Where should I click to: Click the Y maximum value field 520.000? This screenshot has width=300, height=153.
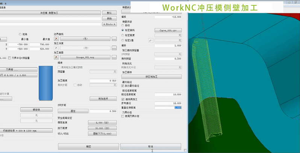[x=39, y=49]
